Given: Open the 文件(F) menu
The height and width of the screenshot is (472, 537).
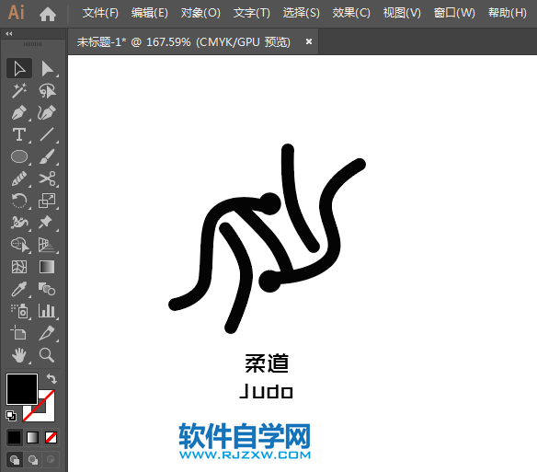Looking at the screenshot, I should (x=100, y=13).
